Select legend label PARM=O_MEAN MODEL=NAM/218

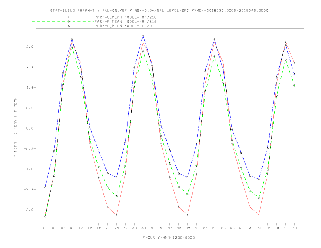[x=126, y=17]
